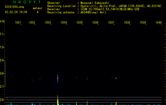This screenshot has width=166, height=105.
Task: Select the filename 02261830.png
Action: [15, 7]
